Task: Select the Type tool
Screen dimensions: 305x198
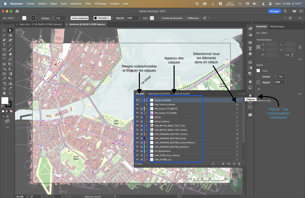Action: (x=4, y=45)
